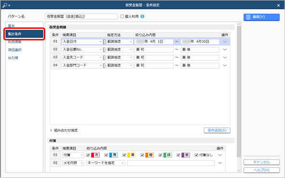Image resolution: width=285 pixels, height=178 pixels.
Task: Open operation chevron for 入金日付 row
Action: point(225,41)
